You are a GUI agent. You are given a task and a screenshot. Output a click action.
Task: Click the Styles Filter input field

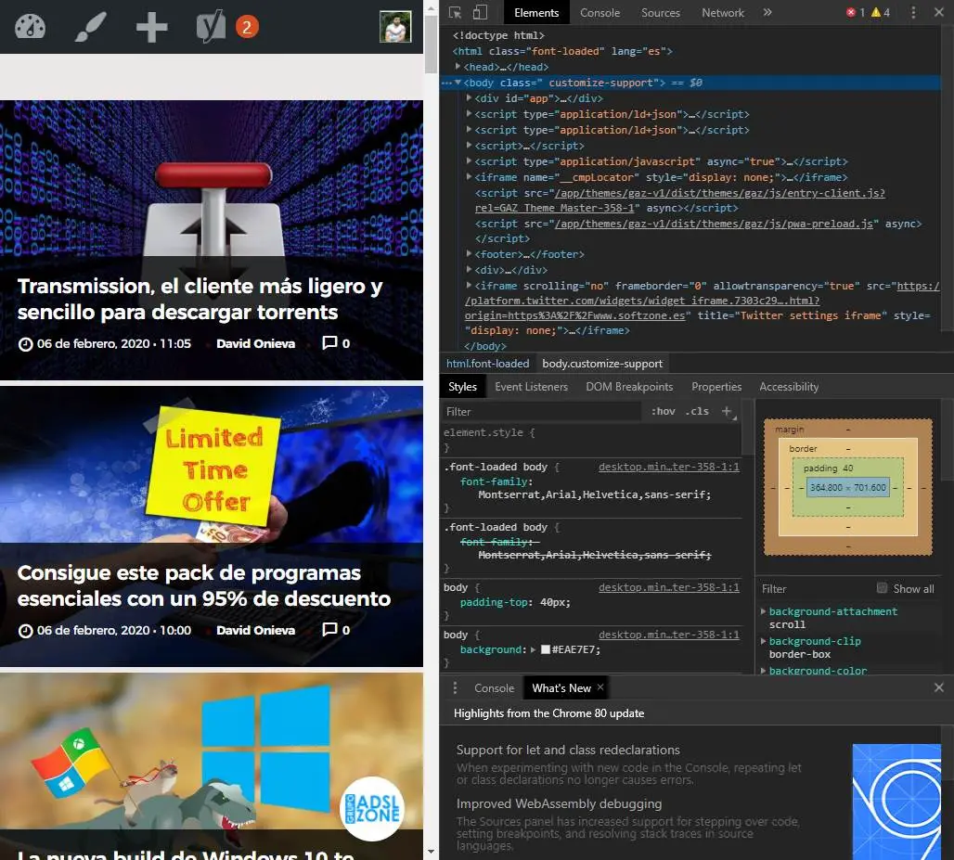pyautogui.click(x=541, y=412)
